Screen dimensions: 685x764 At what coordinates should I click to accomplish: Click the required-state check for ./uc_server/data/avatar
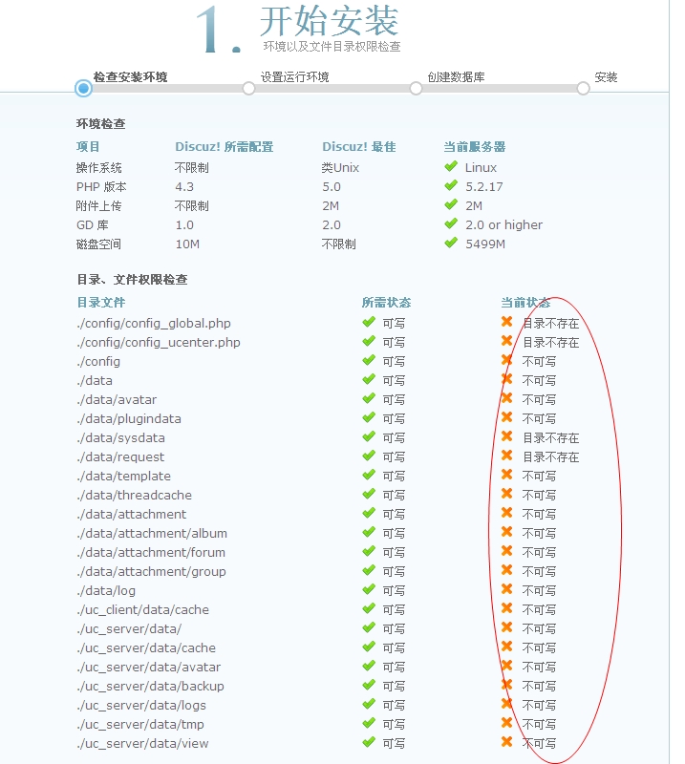coord(369,666)
